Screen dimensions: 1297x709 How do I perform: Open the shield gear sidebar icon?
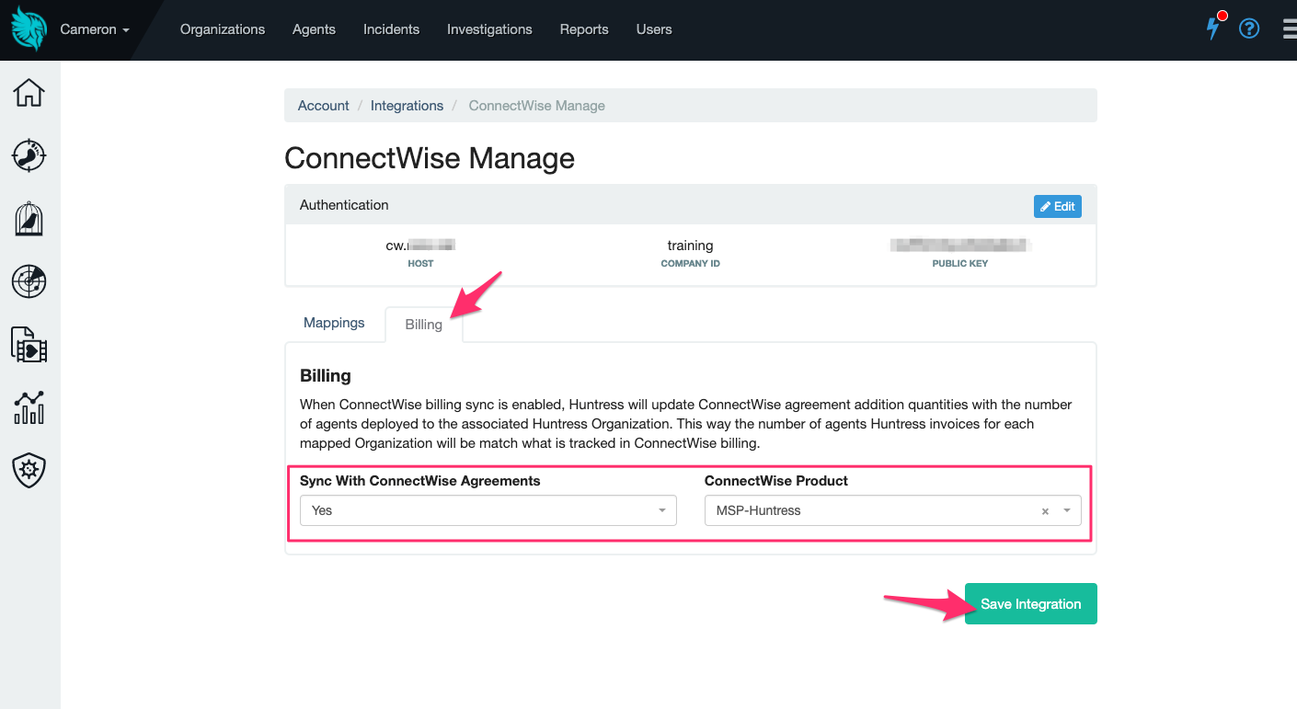click(29, 470)
